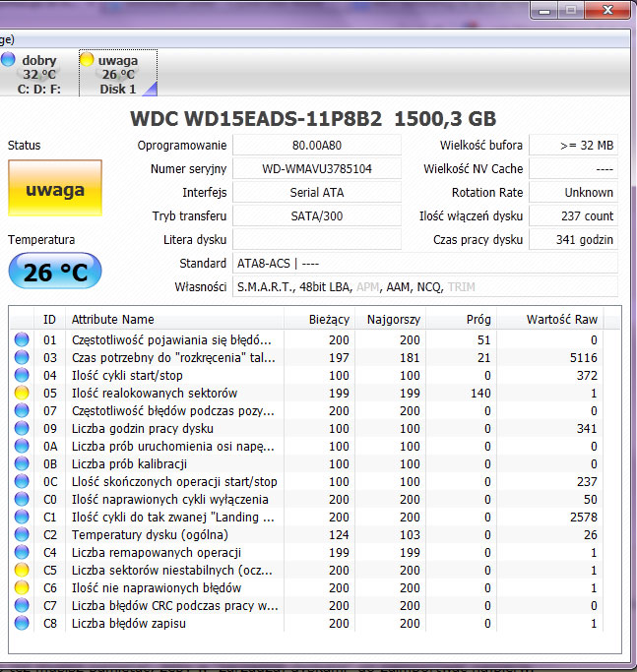Click the yellow 'uwaga' status button
This screenshot has height=672, width=637.
(55, 188)
